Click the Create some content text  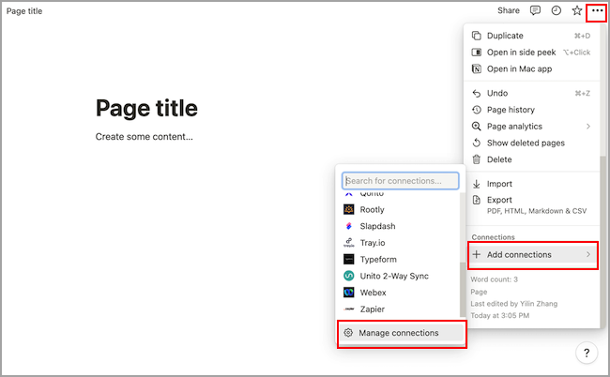pos(144,137)
